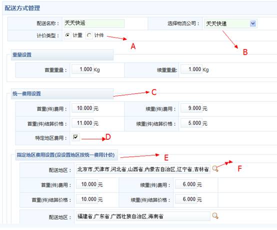Click the unified 首重(件)费用 10.000 field
Image resolution: width=277 pixels, height=230 pixels.
[82, 108]
